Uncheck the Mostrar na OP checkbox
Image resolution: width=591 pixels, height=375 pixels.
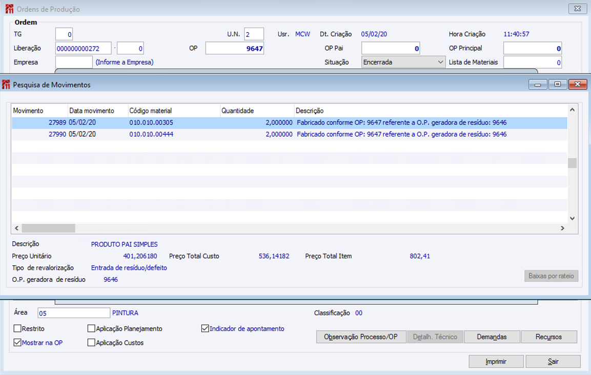(18, 343)
